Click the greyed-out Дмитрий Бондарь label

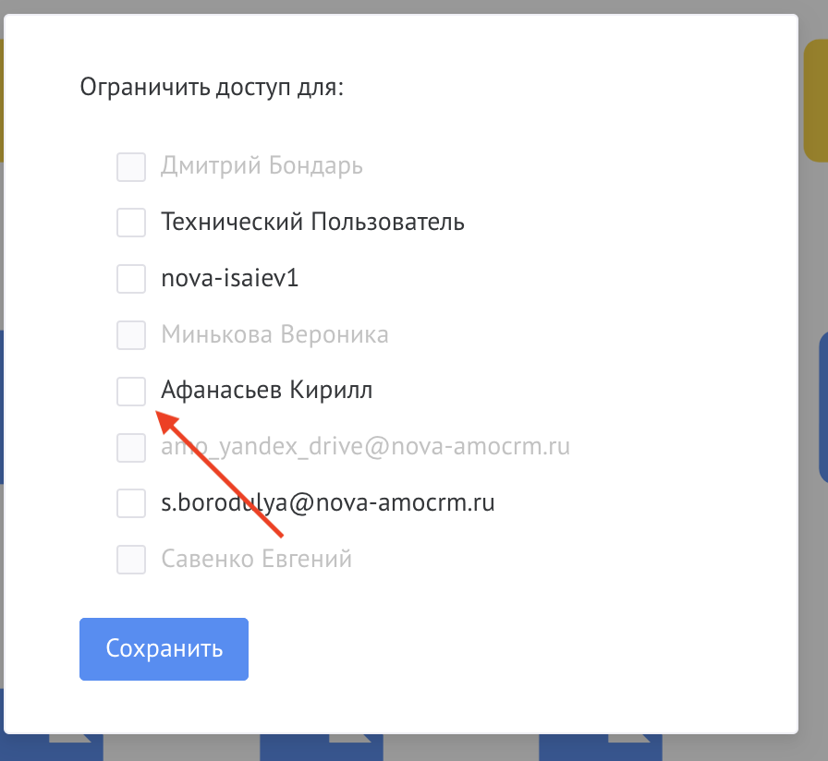[x=262, y=166]
